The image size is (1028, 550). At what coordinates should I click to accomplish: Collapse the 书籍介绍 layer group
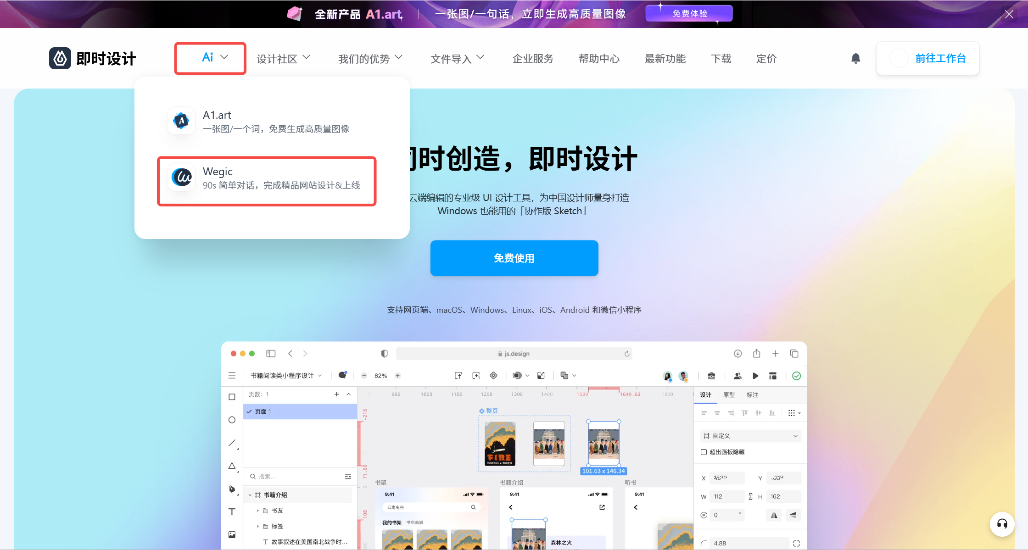point(250,495)
